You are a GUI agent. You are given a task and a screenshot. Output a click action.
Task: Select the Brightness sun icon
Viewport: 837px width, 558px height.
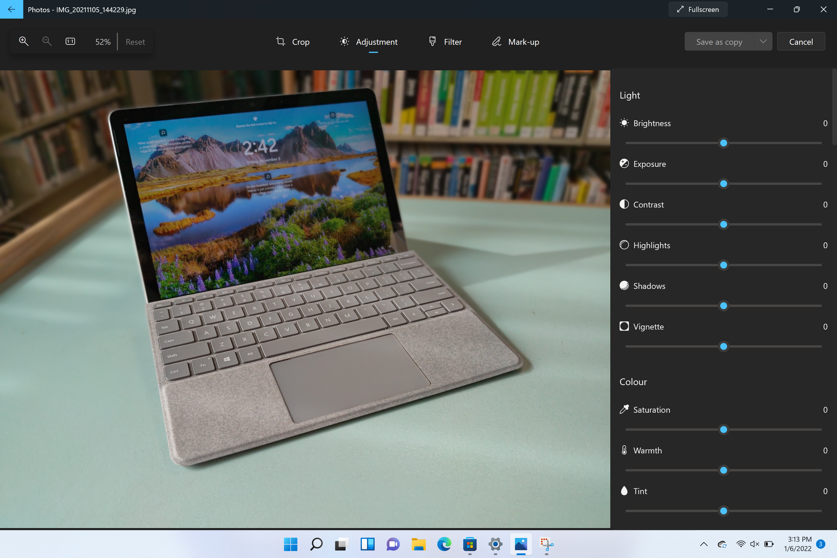(624, 123)
